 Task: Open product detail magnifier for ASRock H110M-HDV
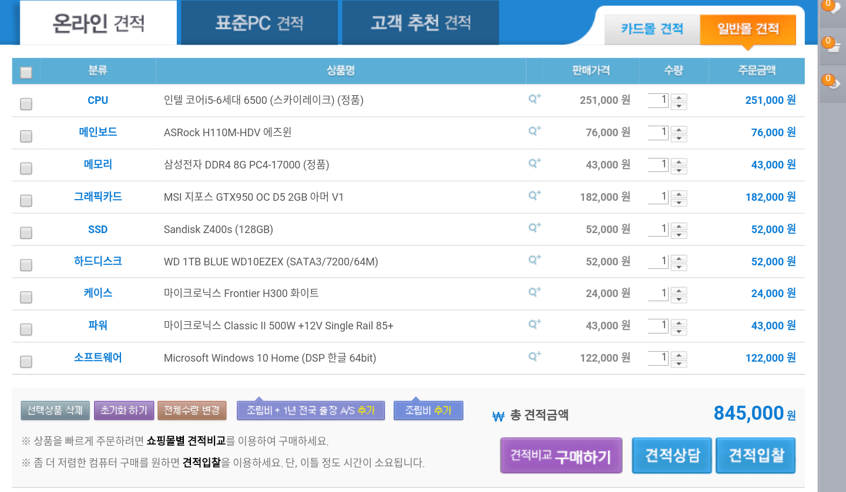pos(534,132)
